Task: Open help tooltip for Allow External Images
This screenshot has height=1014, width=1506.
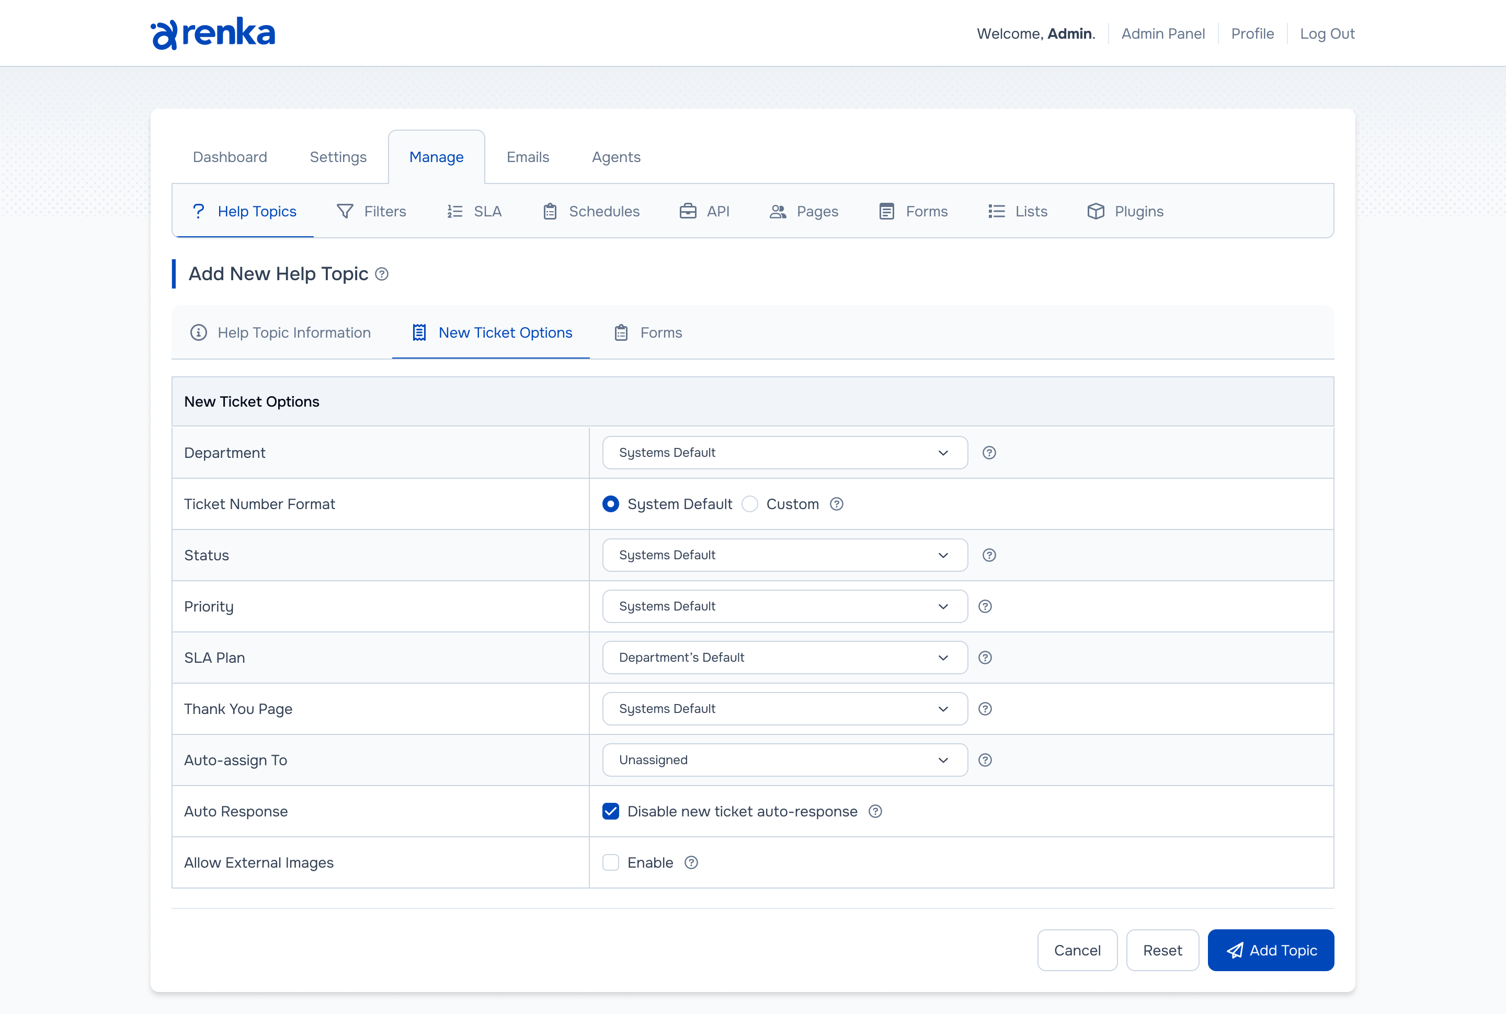Action: tap(691, 862)
